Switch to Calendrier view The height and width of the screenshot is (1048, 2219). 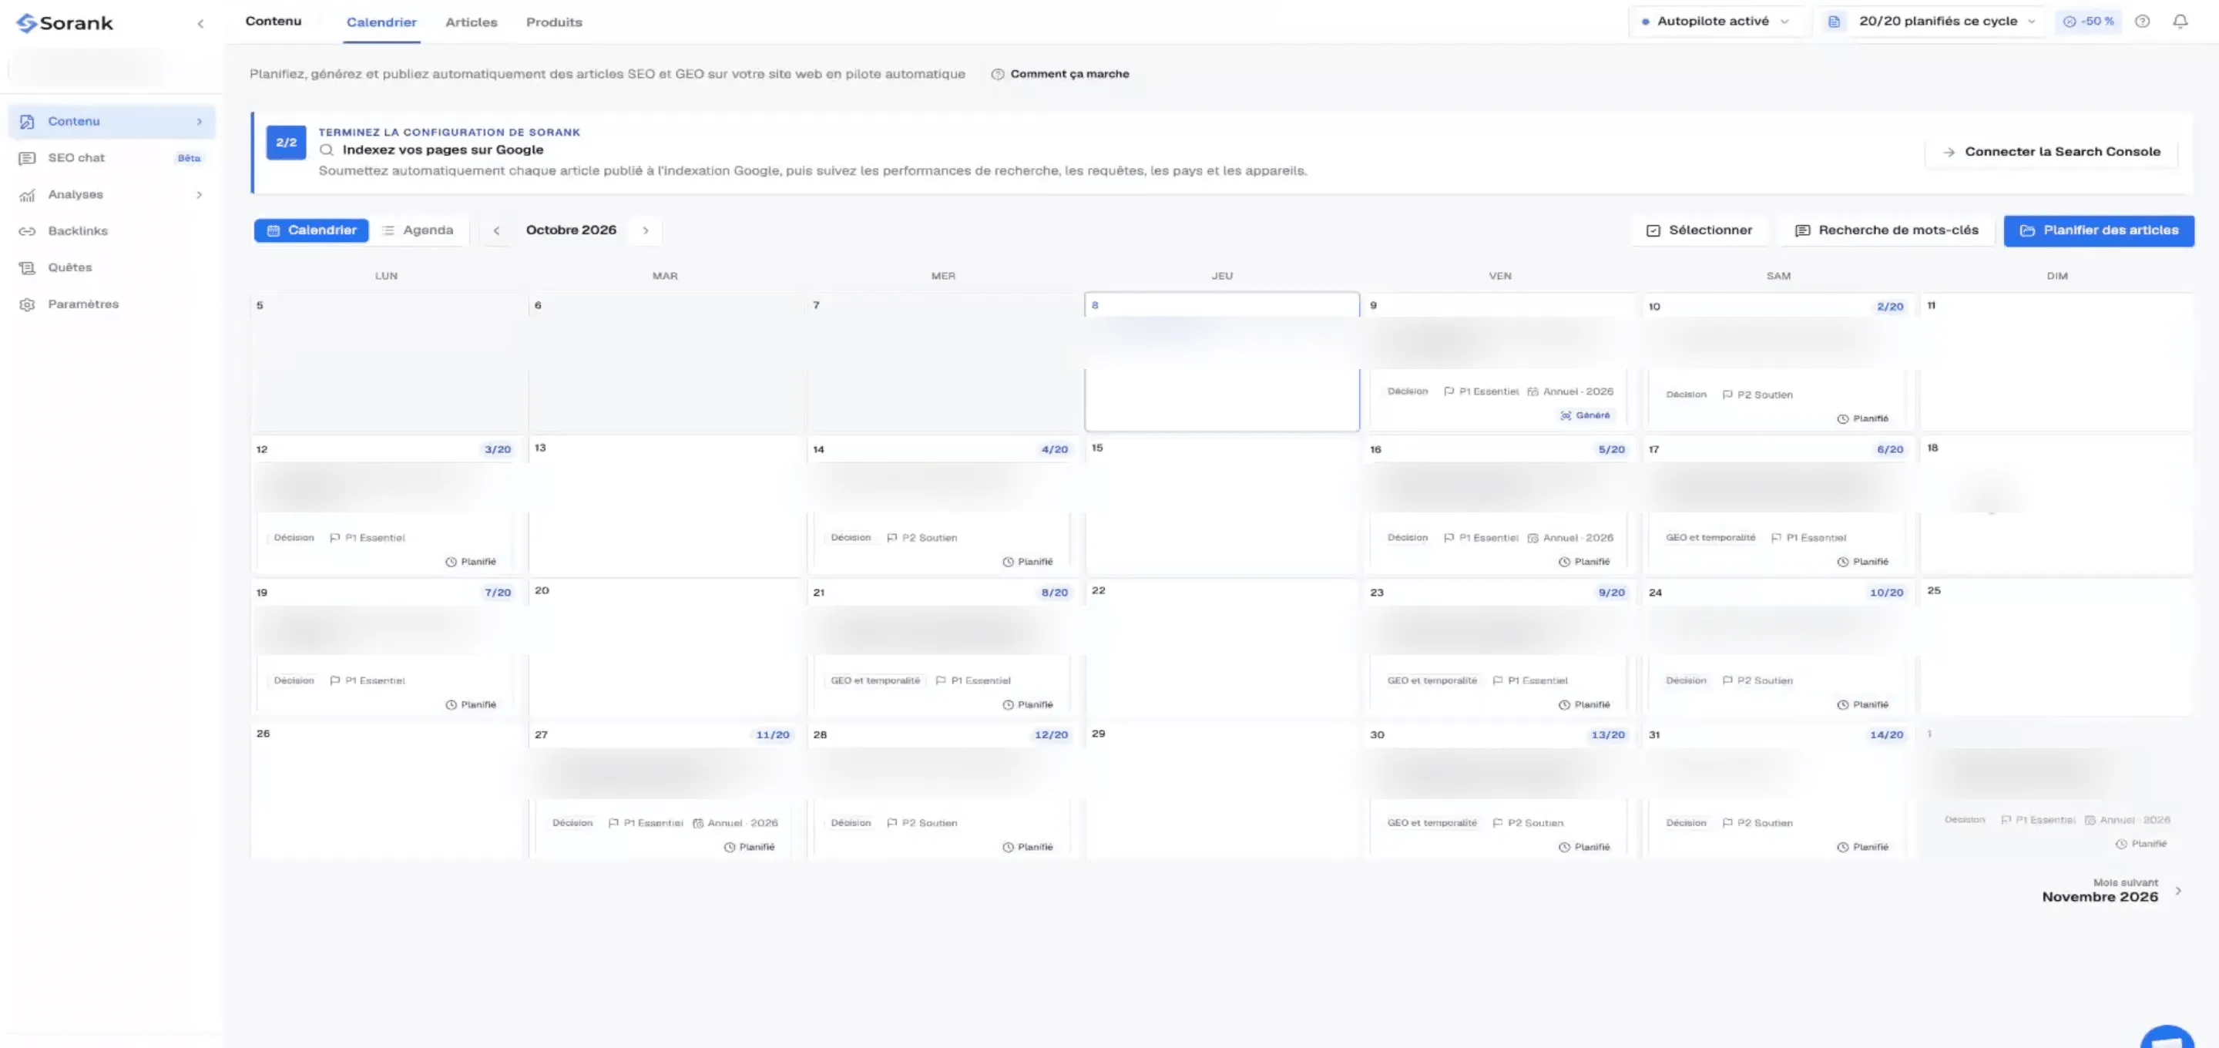tap(312, 230)
